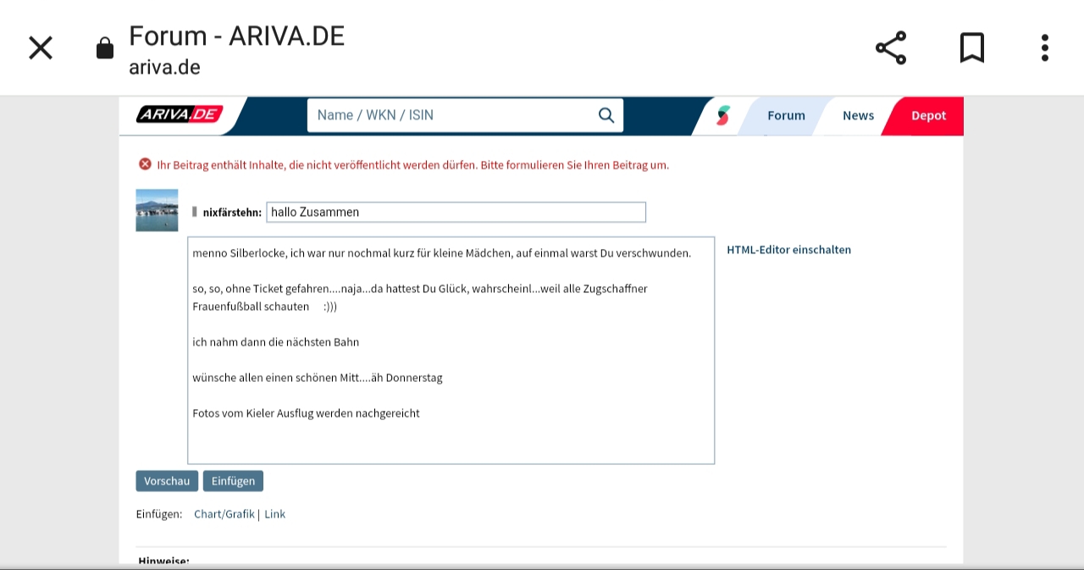Click the Einfügen button
Screen dimensions: 1084x570
233,481
